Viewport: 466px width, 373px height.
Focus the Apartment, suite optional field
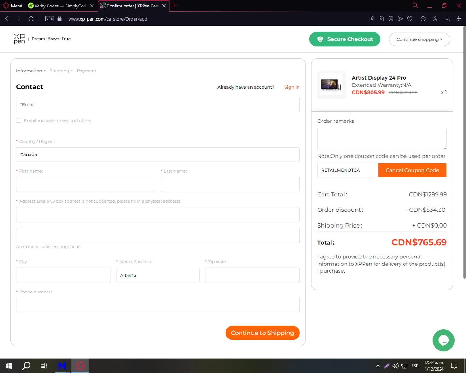158,235
